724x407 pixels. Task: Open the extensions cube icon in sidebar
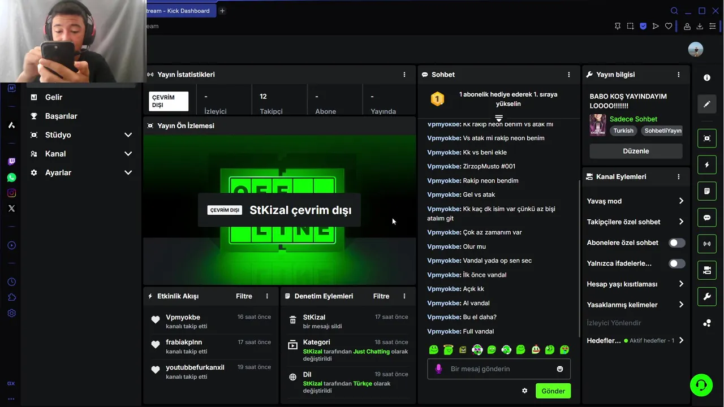coord(11,297)
